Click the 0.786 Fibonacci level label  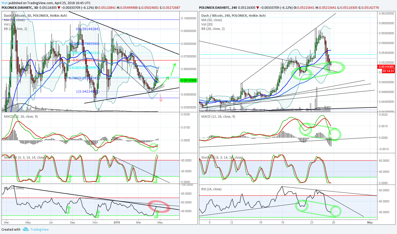pos(84,78)
